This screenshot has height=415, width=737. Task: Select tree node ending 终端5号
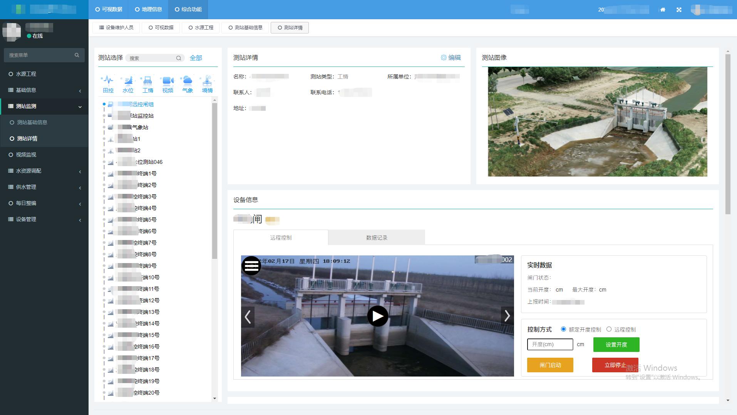(132, 220)
